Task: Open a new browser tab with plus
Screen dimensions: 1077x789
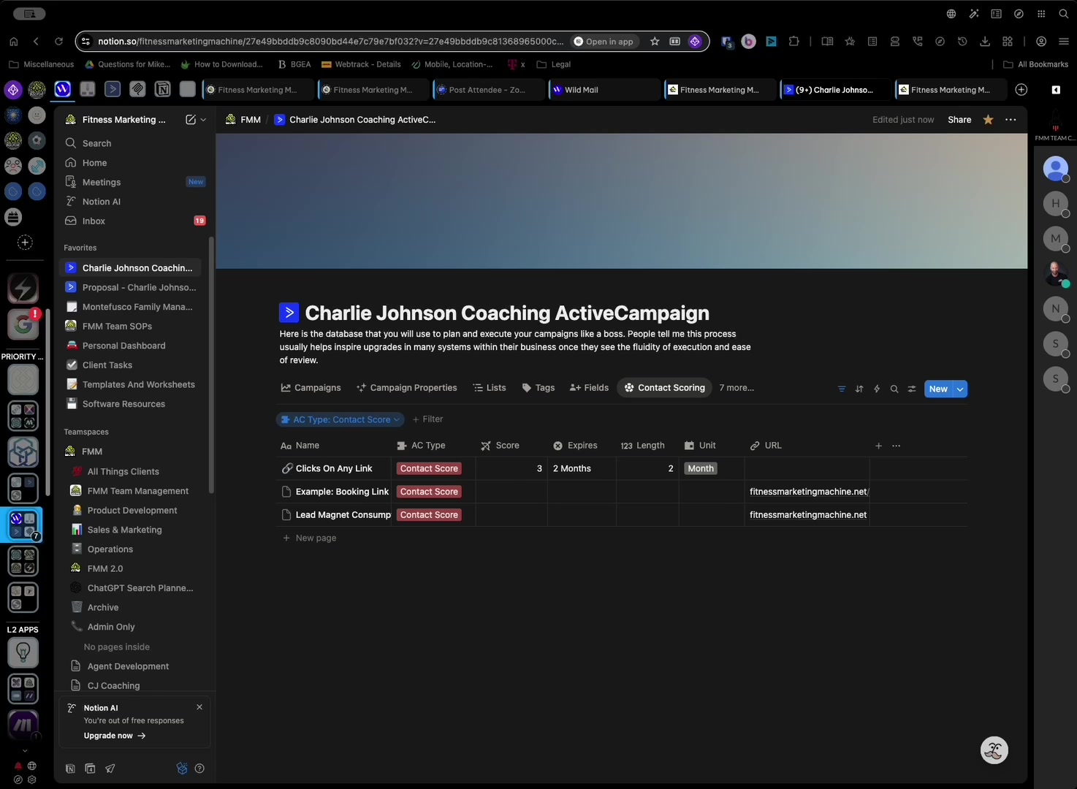Action: (1021, 90)
